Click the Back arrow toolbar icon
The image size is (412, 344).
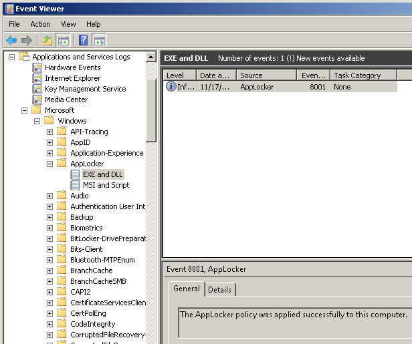tap(11, 40)
